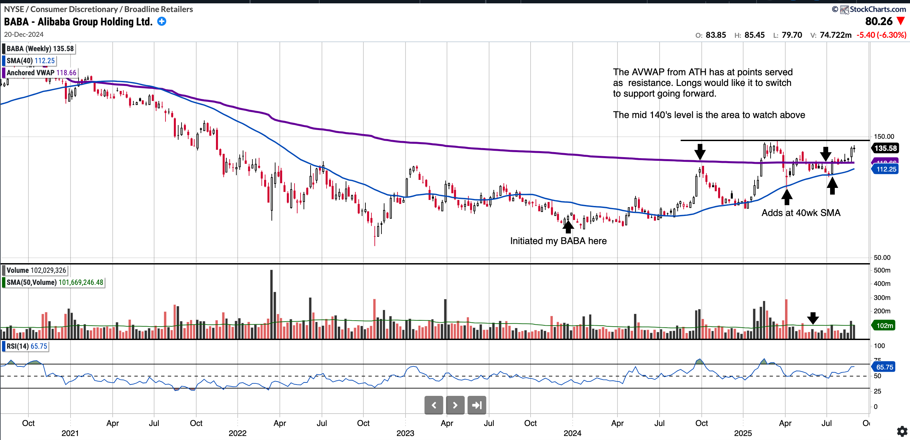Click the 'Adds at 40wk SMA' annotation
910x440 pixels.
(x=800, y=213)
